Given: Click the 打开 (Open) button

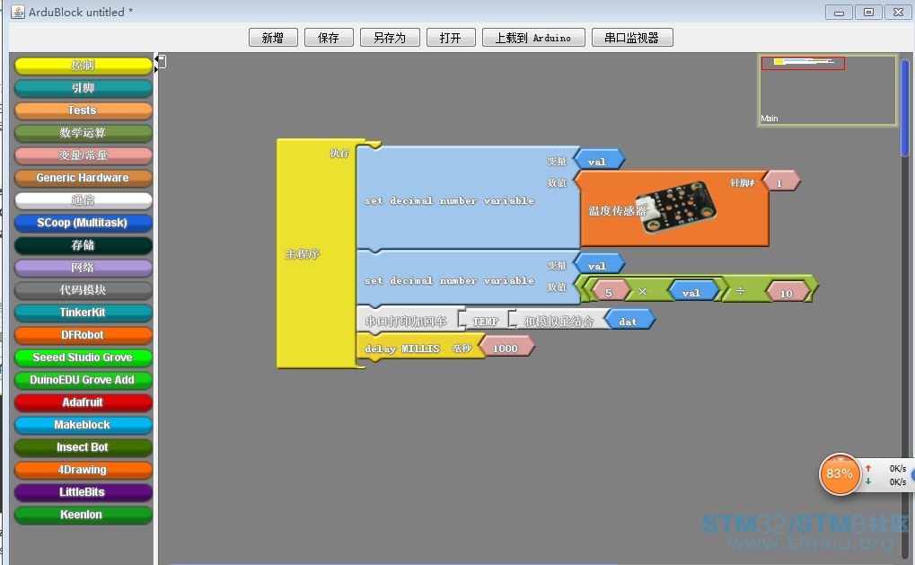Looking at the screenshot, I should 451,38.
